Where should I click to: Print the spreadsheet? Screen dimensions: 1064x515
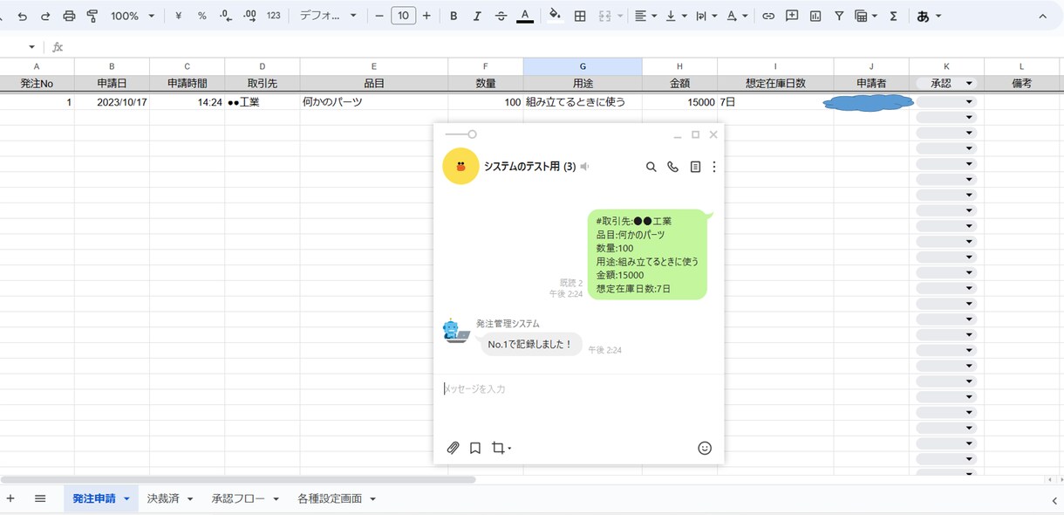(69, 16)
